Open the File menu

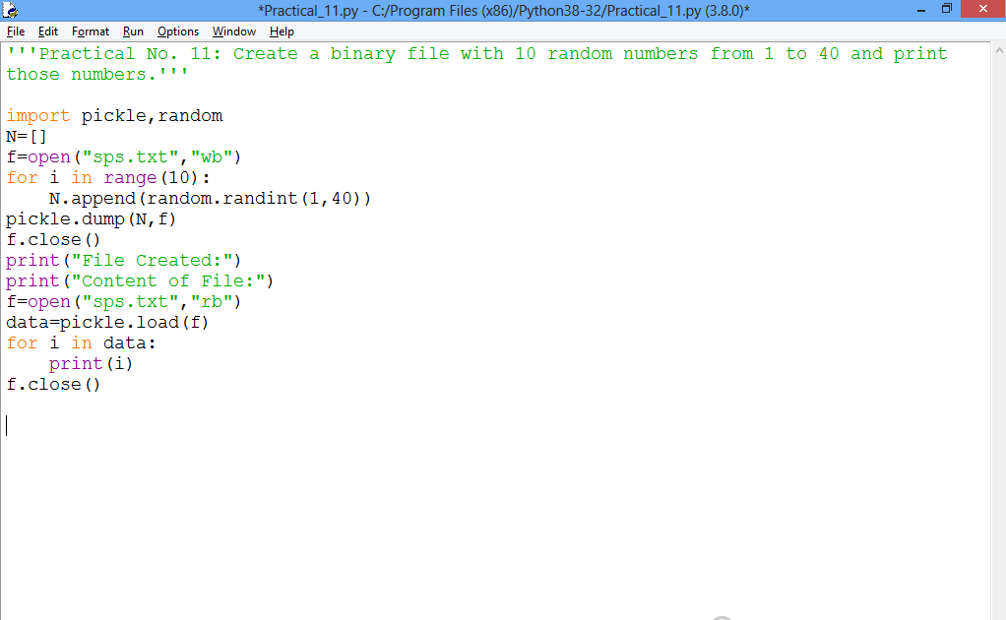pyautogui.click(x=16, y=31)
